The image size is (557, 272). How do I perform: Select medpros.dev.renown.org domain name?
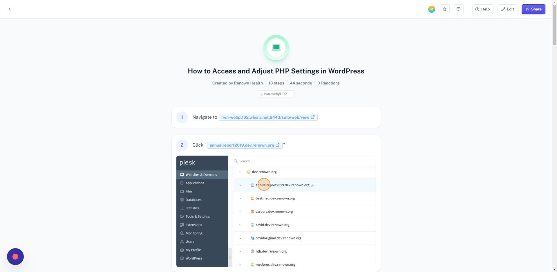(x=275, y=265)
